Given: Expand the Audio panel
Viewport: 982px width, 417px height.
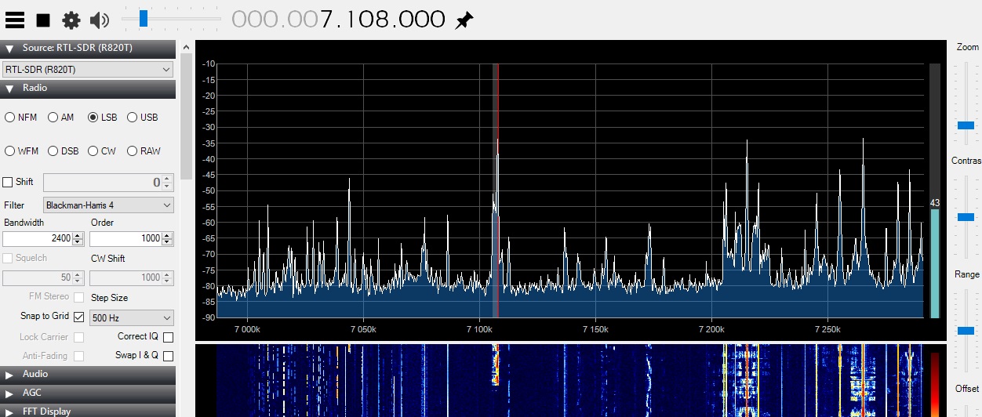Looking at the screenshot, I should click(x=9, y=374).
